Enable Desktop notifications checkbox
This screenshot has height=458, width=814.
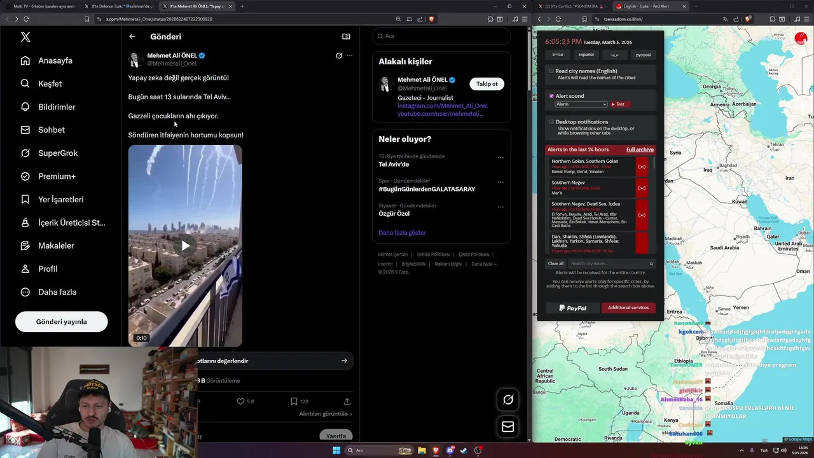(x=551, y=121)
